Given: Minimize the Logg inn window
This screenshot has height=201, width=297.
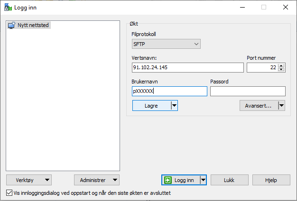Looking at the screenshot, I should [x=242, y=8].
